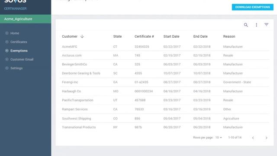The image size is (277, 156).
Task: Open the filter list icon
Action: click(x=266, y=25)
